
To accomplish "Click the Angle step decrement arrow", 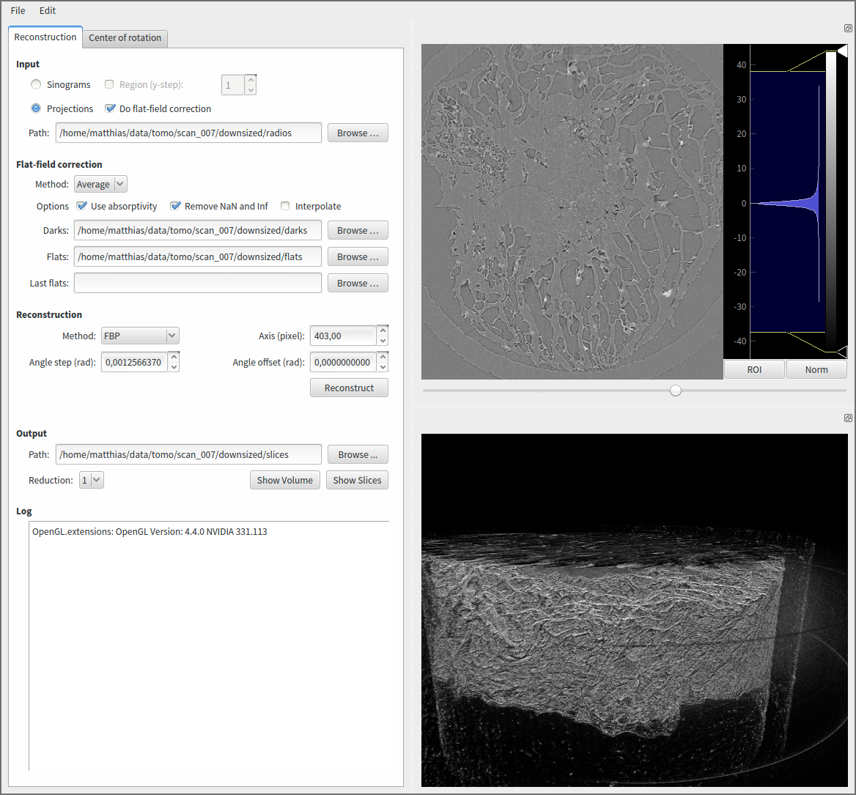I will [x=174, y=367].
